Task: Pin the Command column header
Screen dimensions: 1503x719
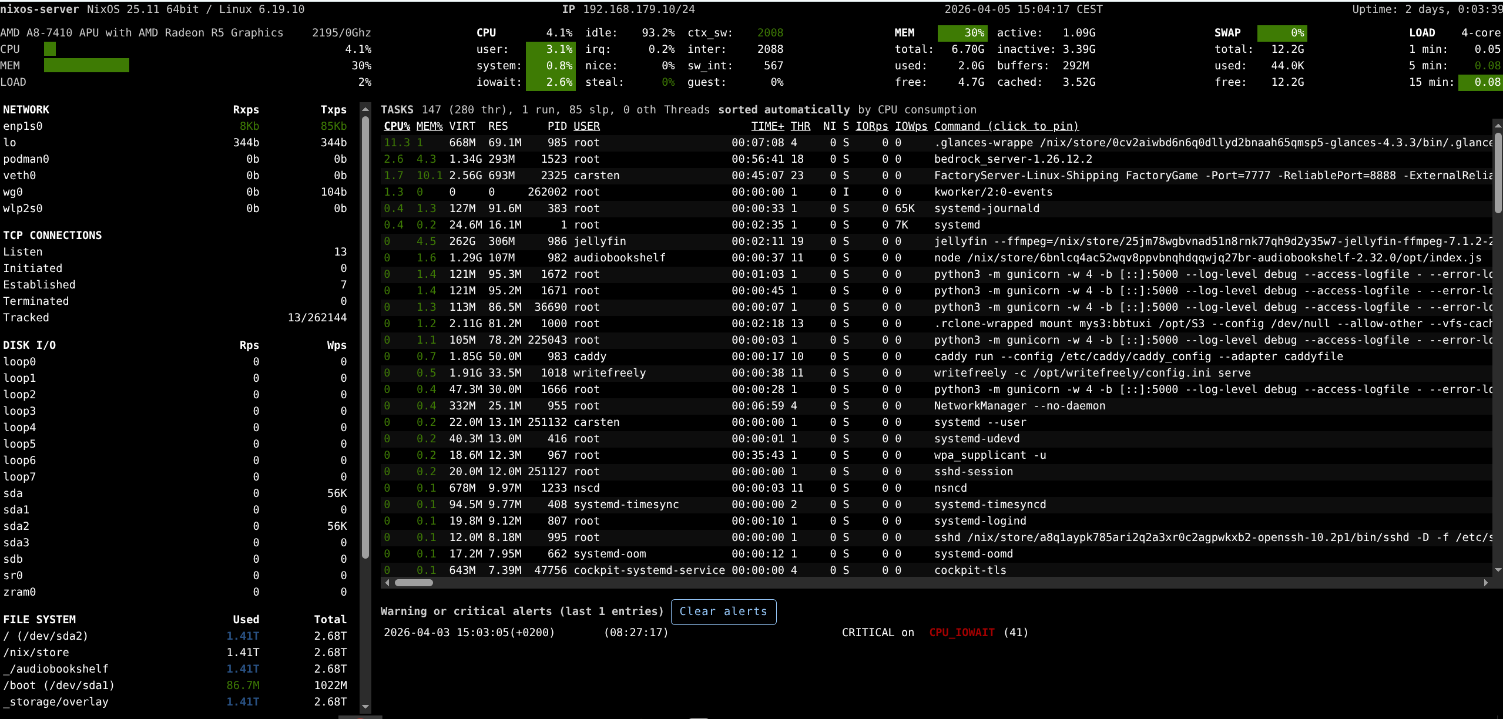Action: (x=1006, y=126)
